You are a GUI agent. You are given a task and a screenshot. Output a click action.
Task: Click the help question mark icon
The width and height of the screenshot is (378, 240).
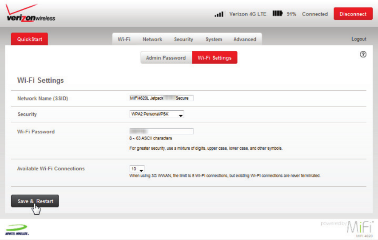(x=363, y=55)
